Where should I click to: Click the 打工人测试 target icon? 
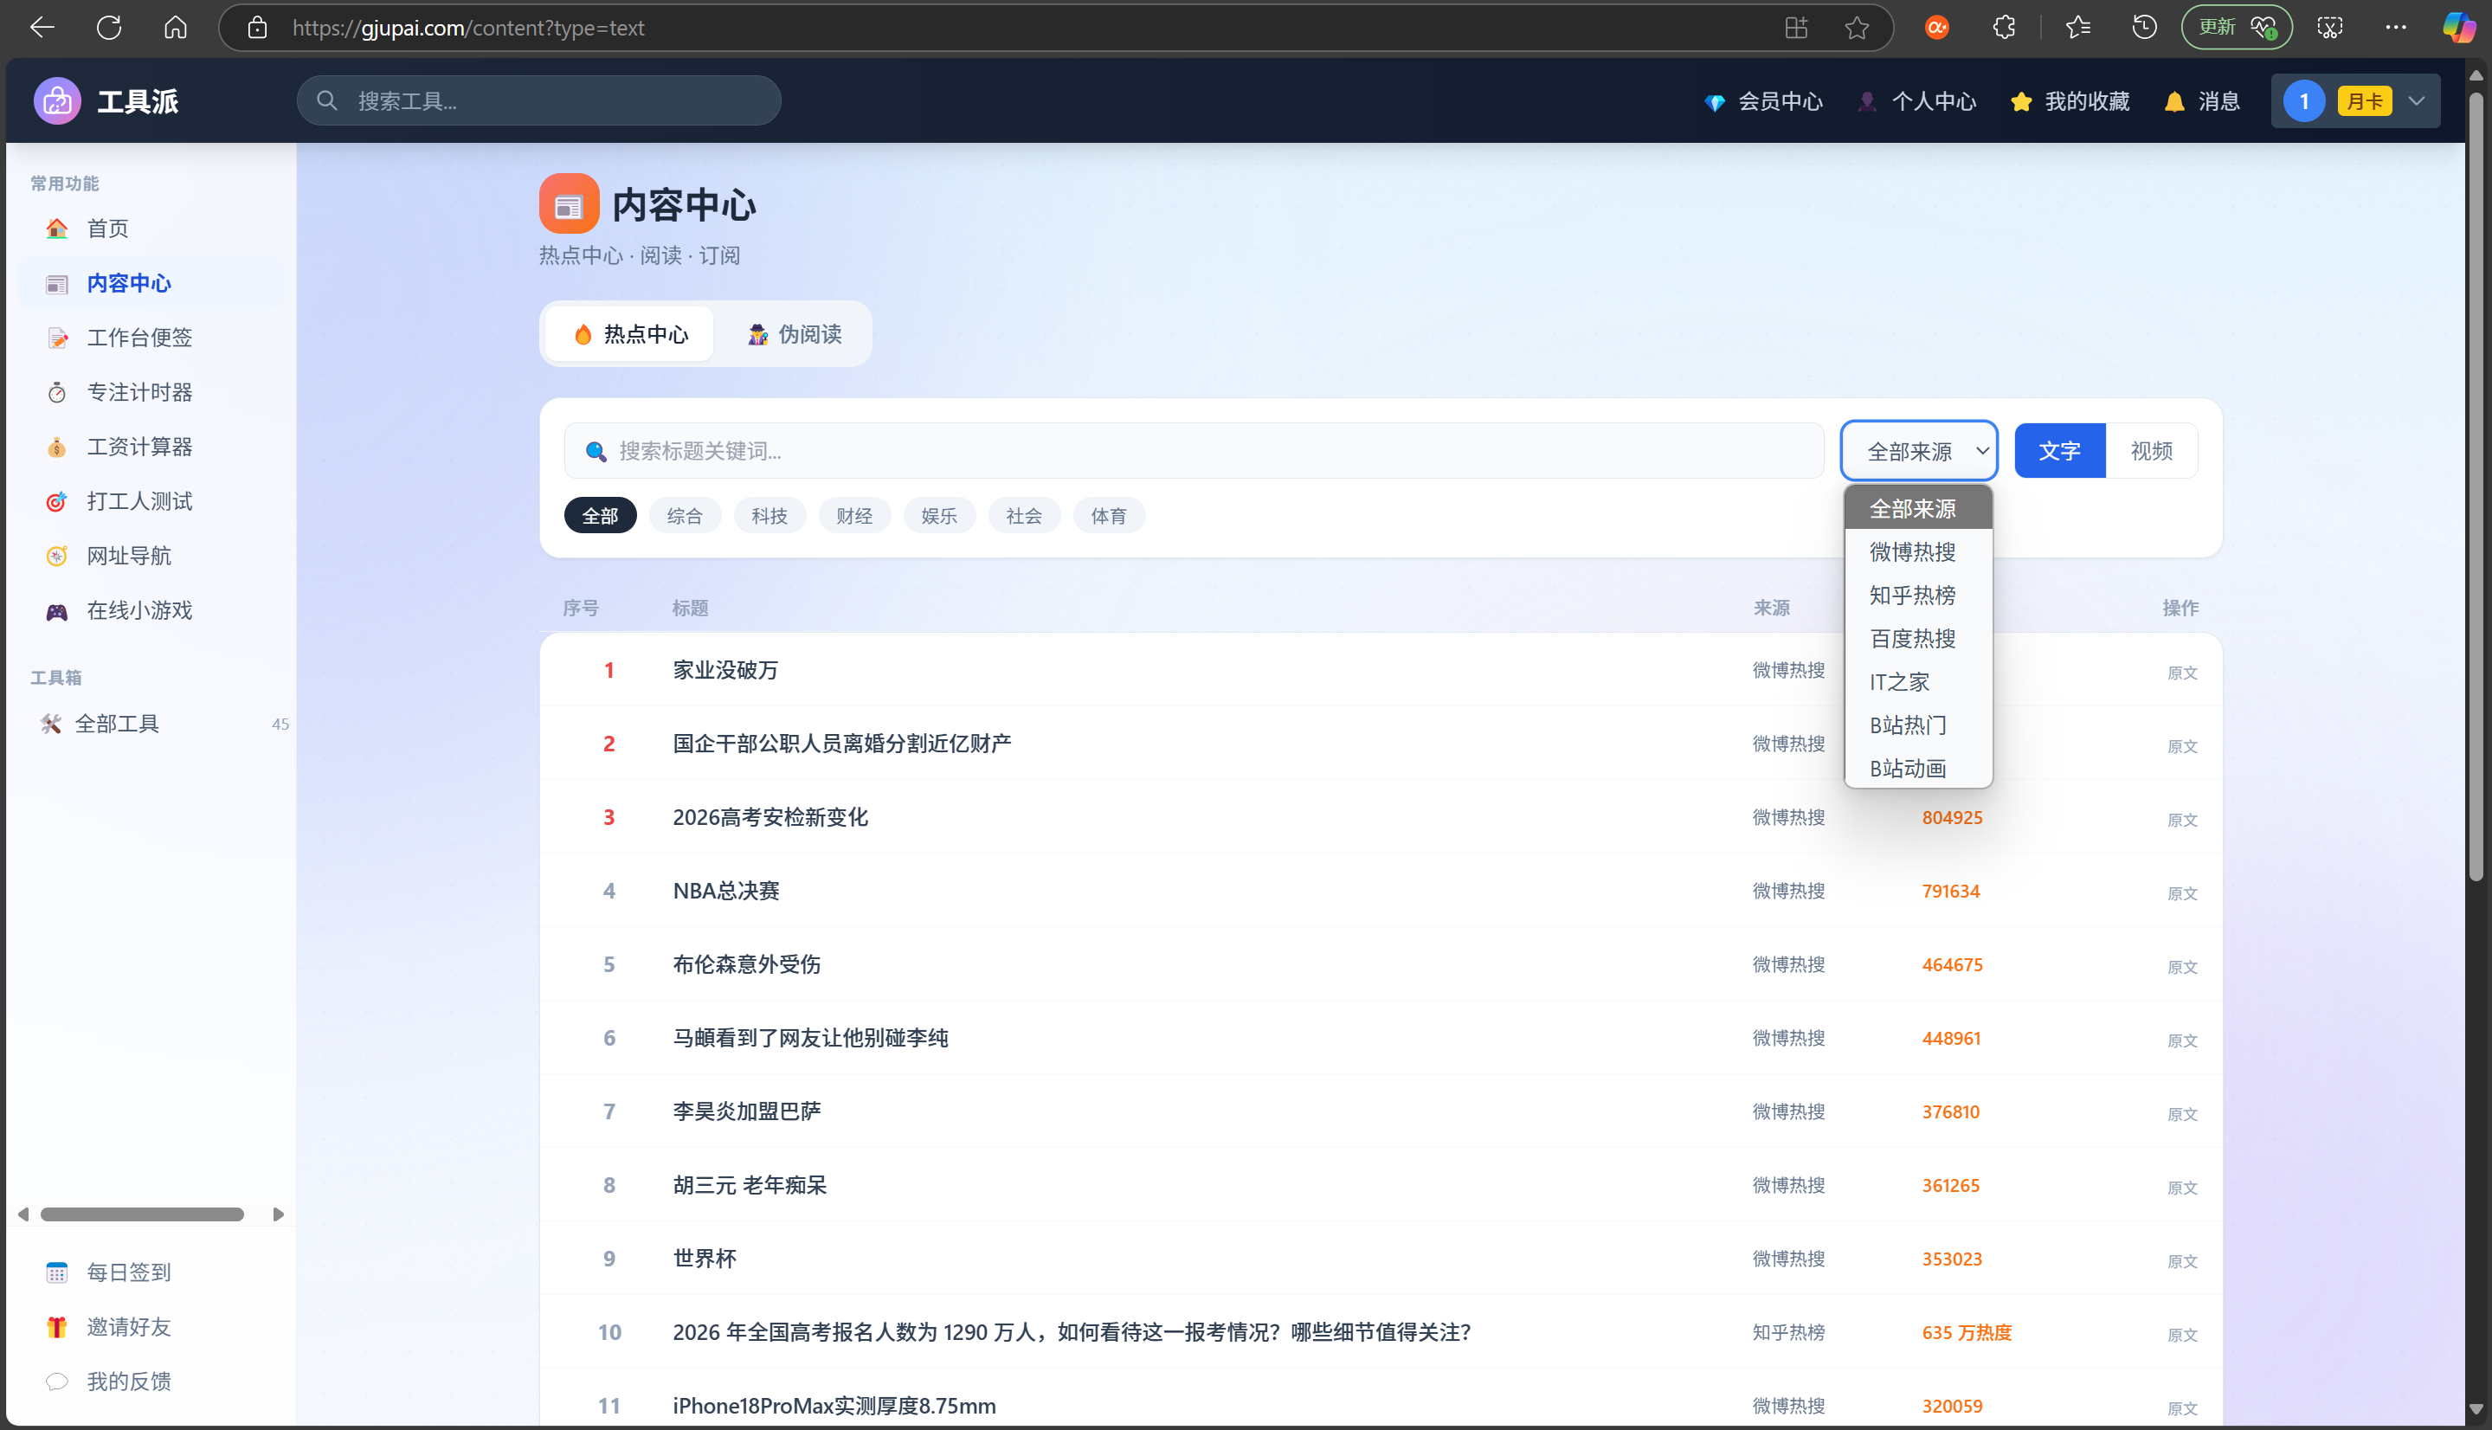click(57, 502)
